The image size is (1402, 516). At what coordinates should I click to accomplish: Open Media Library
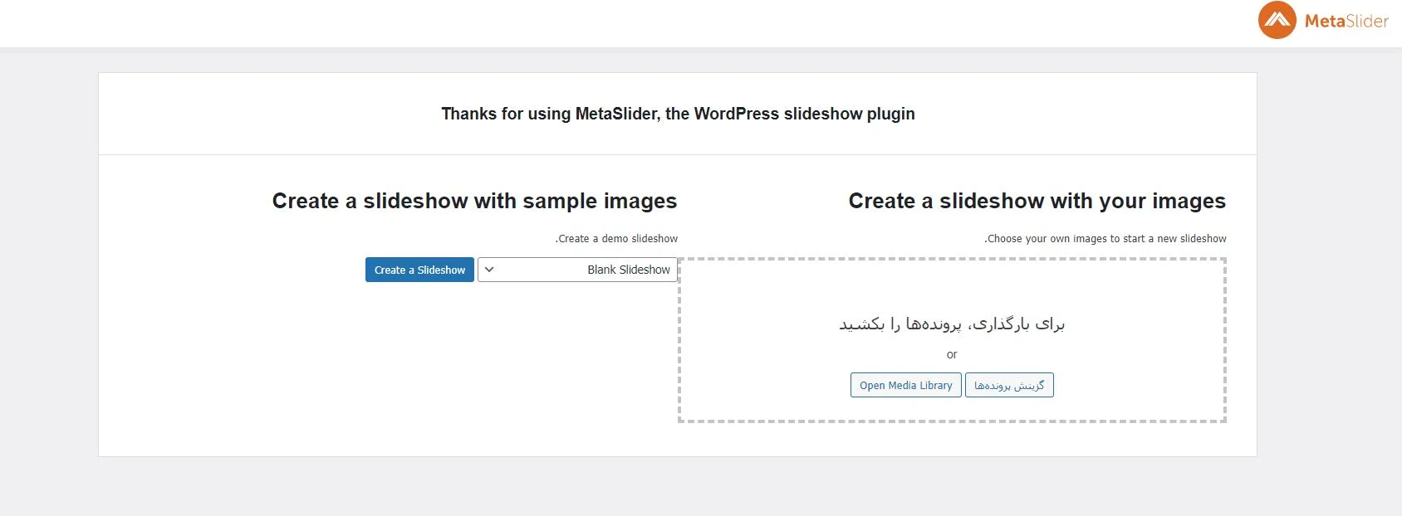tap(905, 384)
